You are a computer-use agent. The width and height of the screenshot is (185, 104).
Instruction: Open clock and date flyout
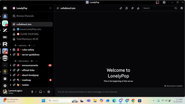[178, 100]
